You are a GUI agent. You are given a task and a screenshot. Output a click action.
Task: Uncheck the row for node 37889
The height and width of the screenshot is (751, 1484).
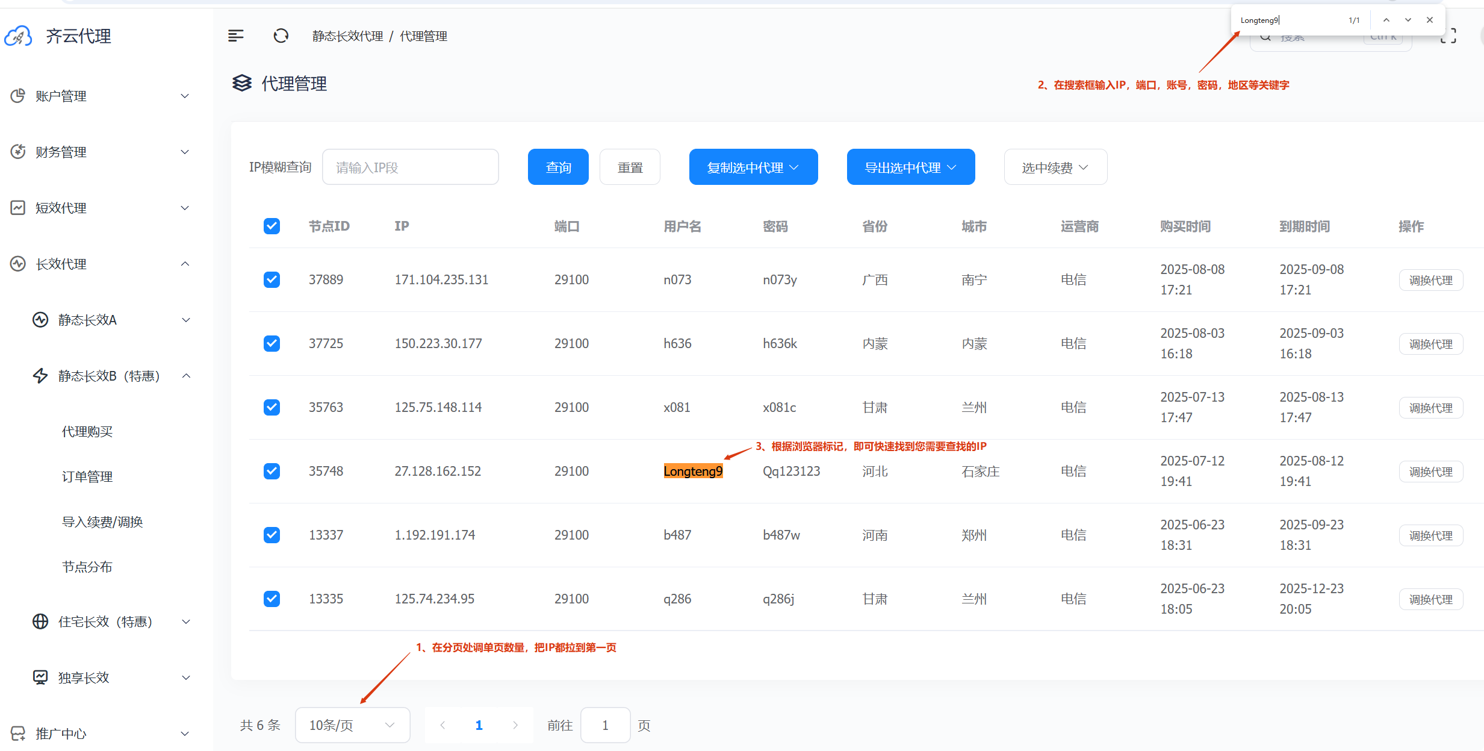coord(272,279)
